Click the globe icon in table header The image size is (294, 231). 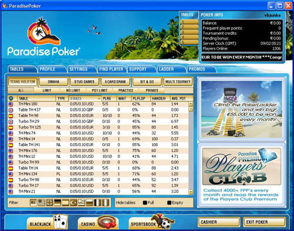(11, 98)
